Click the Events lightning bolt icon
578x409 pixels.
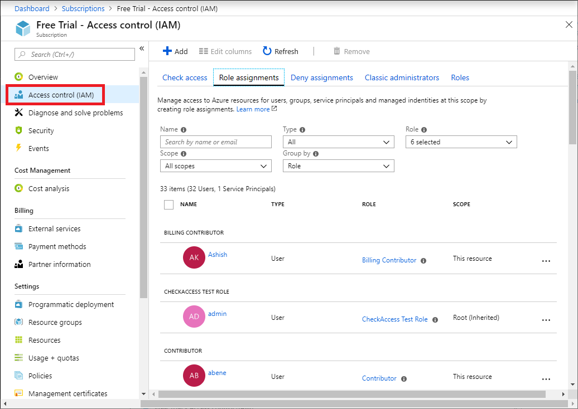coord(18,148)
